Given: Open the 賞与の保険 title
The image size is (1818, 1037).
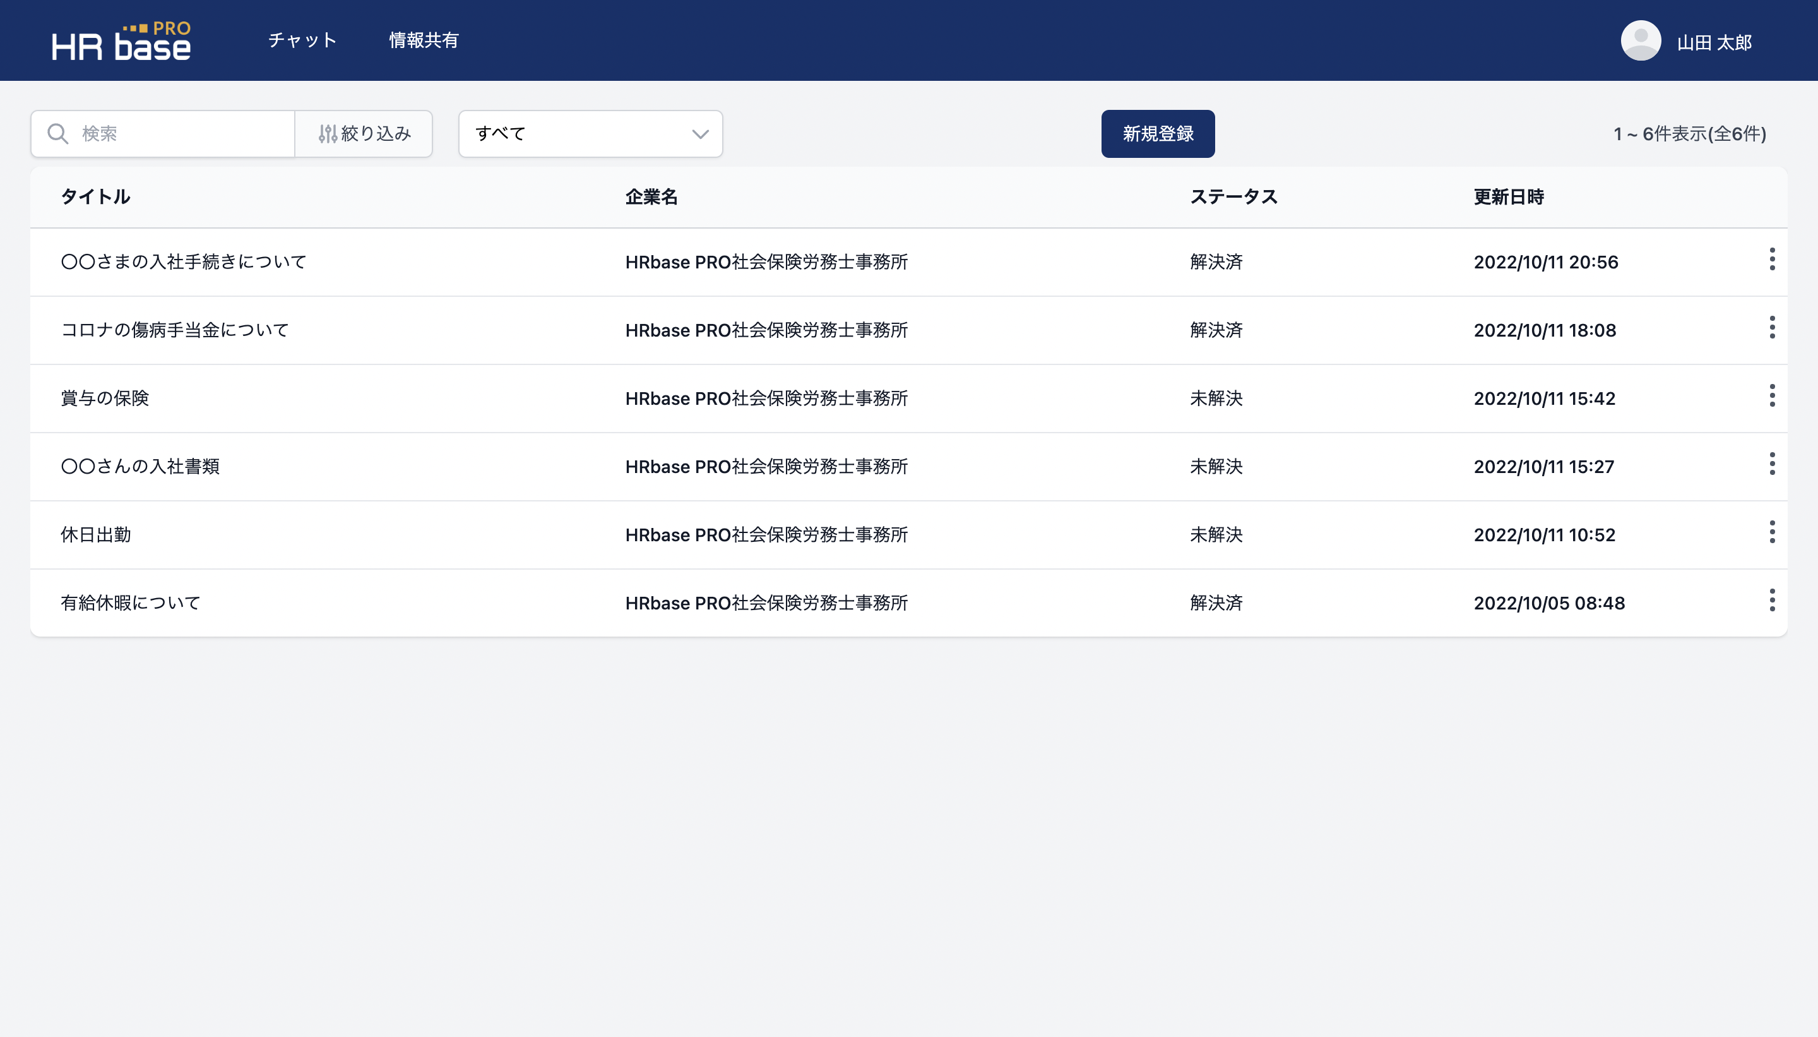Looking at the screenshot, I should [x=105, y=399].
